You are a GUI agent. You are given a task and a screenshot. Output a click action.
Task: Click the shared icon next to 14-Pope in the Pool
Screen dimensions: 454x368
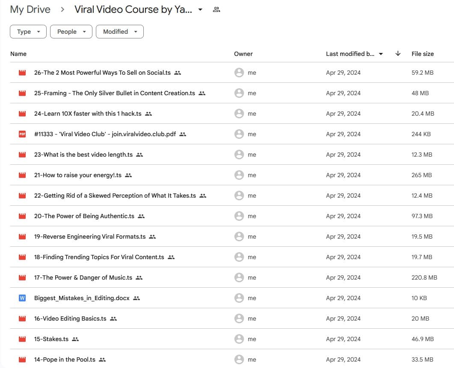point(102,359)
